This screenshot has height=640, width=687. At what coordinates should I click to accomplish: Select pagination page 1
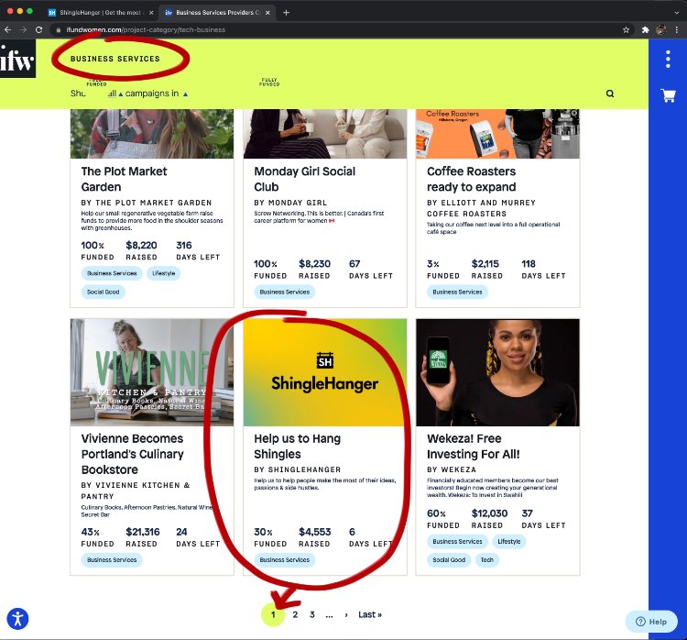(x=273, y=614)
